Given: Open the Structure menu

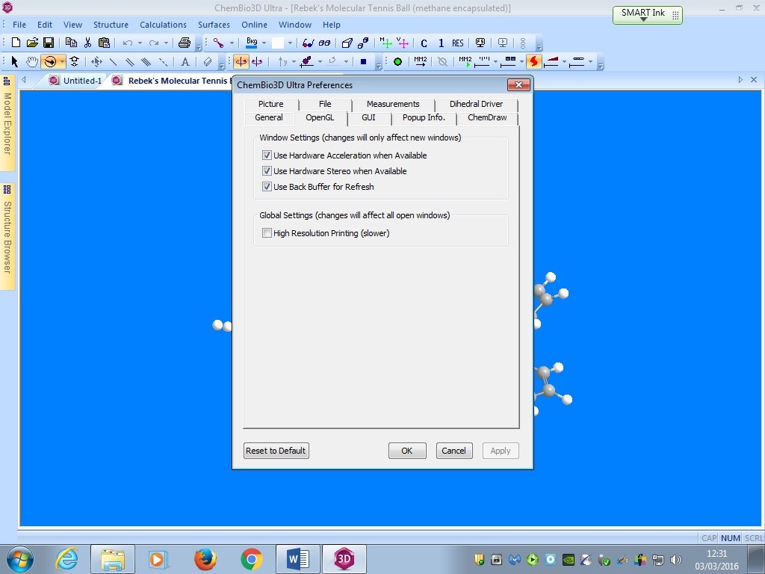Looking at the screenshot, I should point(111,25).
